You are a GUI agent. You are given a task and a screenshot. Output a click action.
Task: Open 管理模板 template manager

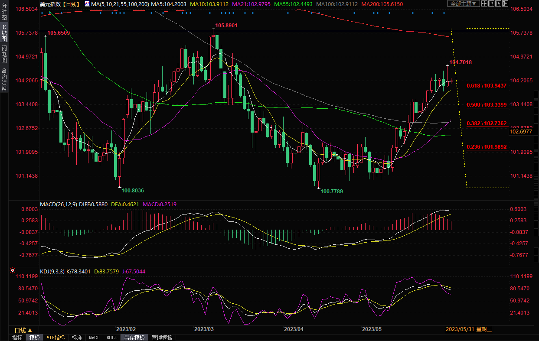pos(162,338)
